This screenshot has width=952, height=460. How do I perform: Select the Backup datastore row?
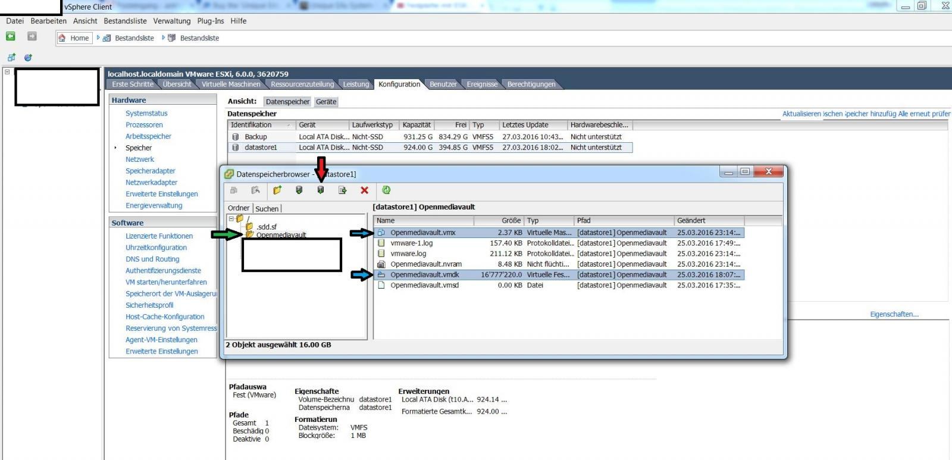pyautogui.click(x=430, y=137)
